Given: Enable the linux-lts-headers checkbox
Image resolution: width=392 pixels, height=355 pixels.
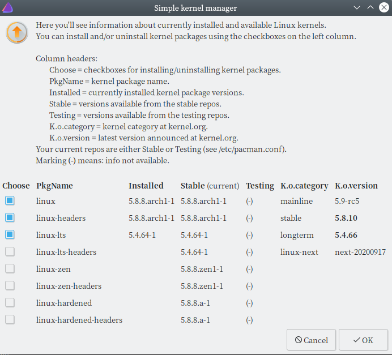Looking at the screenshot, I should pos(10,252).
